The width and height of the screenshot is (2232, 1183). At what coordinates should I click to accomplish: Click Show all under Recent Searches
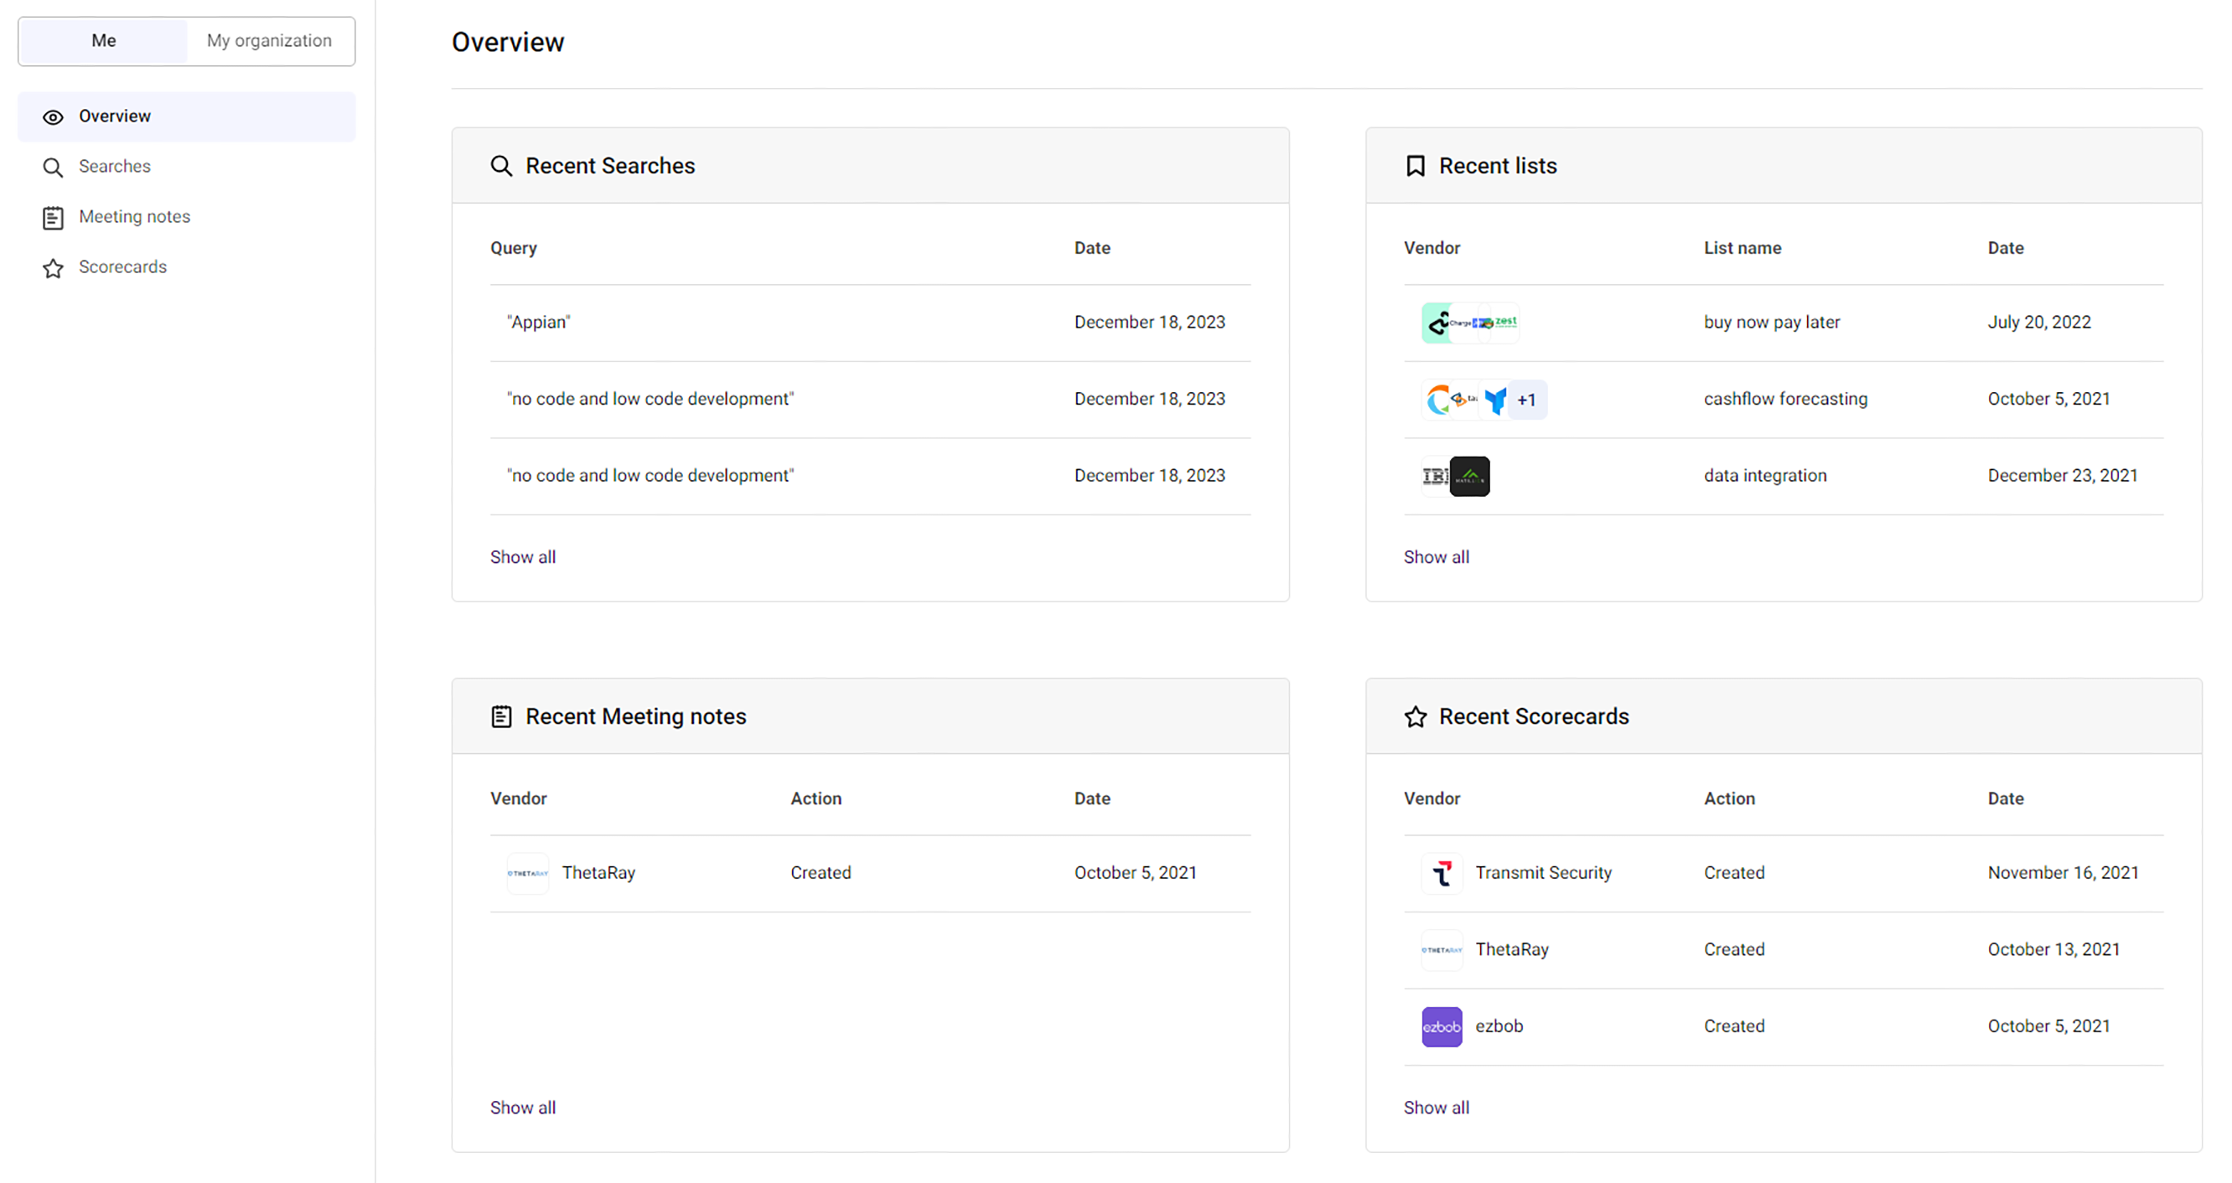pyautogui.click(x=522, y=557)
